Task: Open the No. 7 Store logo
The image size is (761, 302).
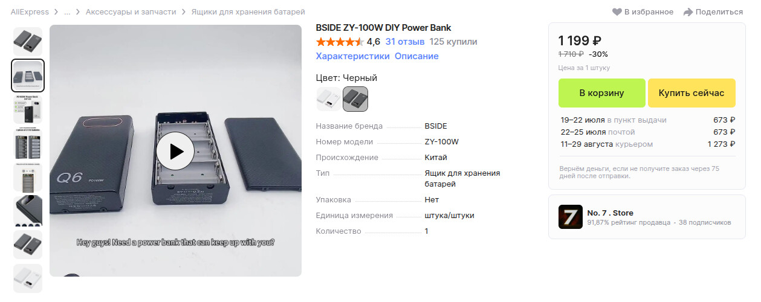Action: (571, 217)
